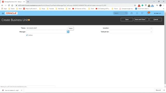Open the Chrome profile avatar
166x93 pixels.
tap(160, 5)
